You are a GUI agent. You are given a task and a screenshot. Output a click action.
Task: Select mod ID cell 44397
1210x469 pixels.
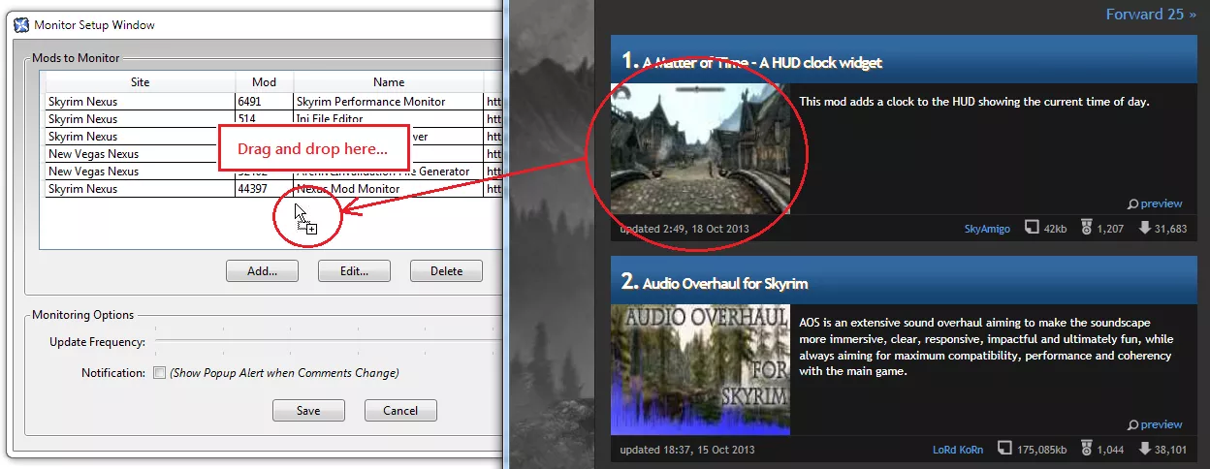pyautogui.click(x=264, y=189)
